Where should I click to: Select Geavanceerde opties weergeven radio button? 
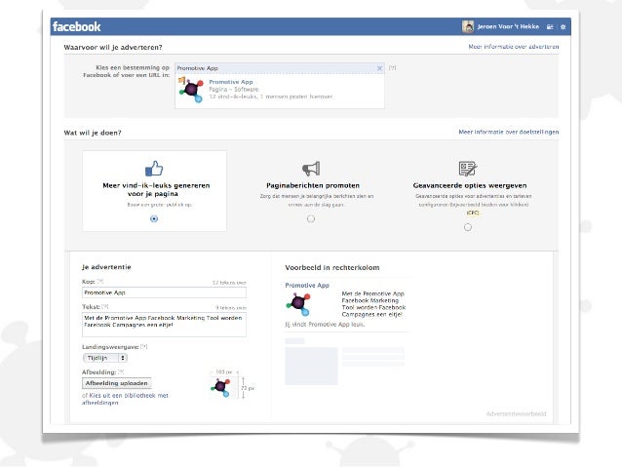[x=468, y=227]
